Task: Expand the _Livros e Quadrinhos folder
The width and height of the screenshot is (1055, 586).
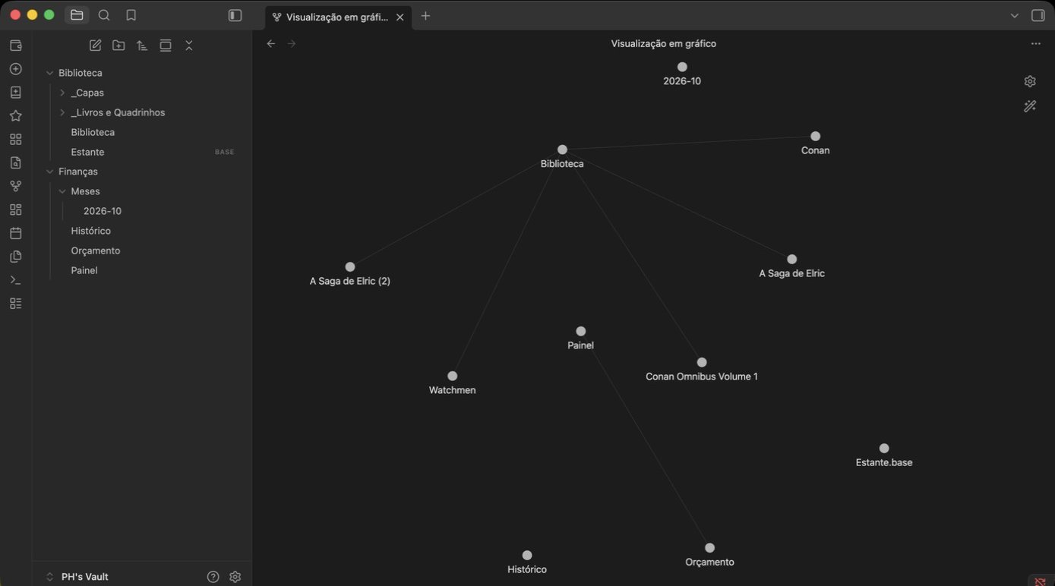Action: 62,112
